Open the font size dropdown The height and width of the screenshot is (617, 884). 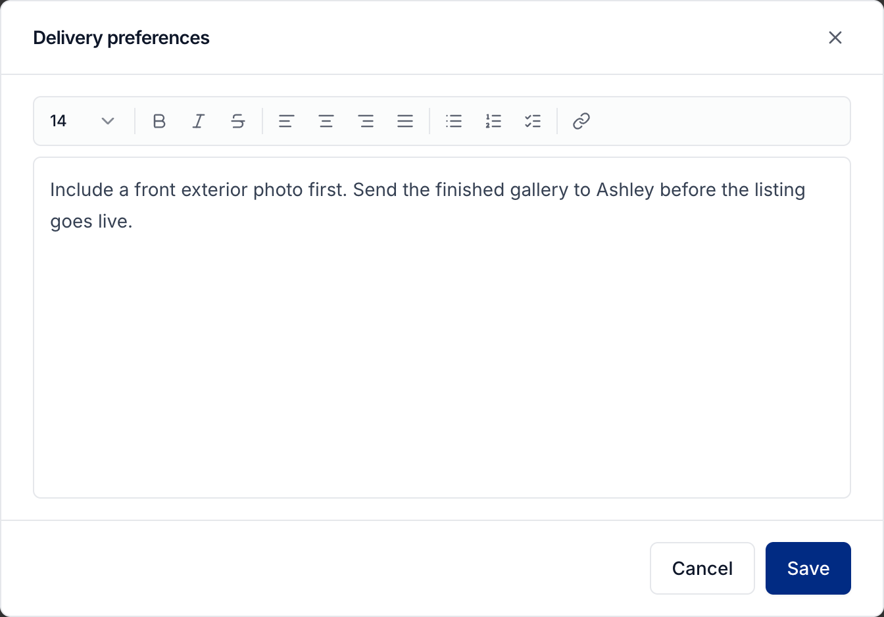pos(83,121)
